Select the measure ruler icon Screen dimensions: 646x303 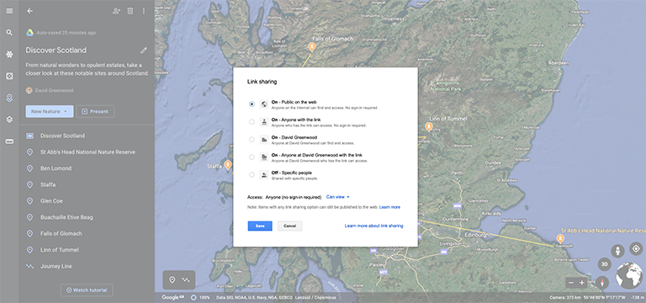pyautogui.click(x=9, y=141)
